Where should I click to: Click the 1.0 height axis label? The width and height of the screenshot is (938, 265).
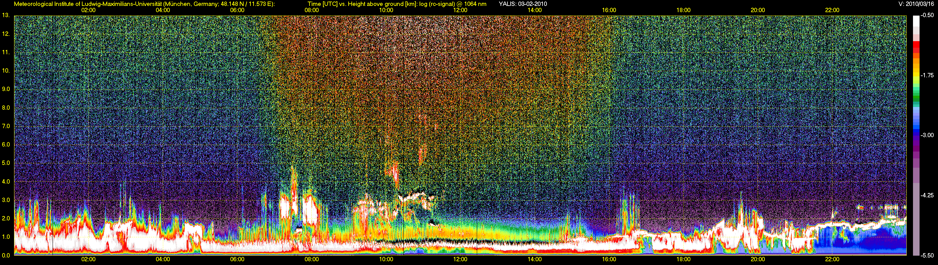(6, 237)
